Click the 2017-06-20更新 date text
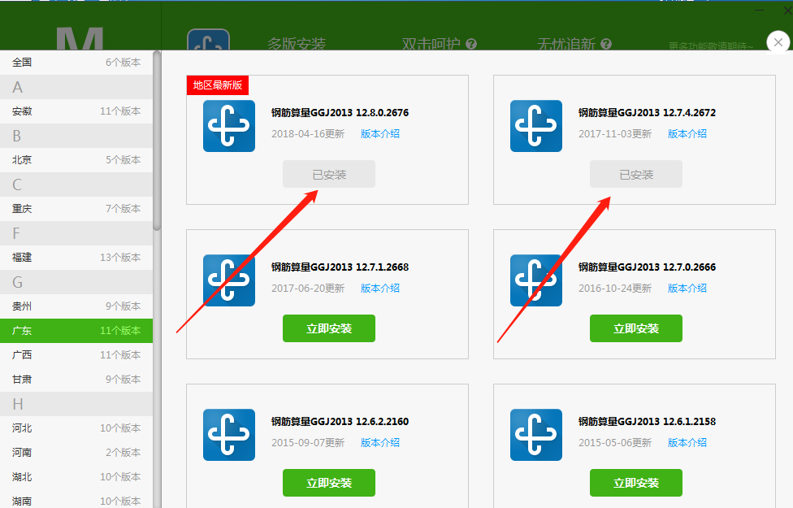This screenshot has height=508, width=793. 308,288
